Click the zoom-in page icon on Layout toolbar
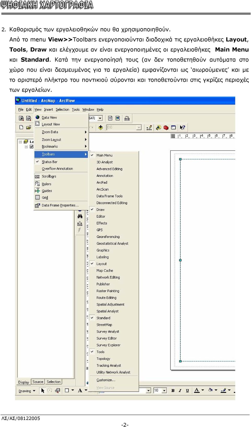This screenshot has width=251, height=427. [21, 118]
